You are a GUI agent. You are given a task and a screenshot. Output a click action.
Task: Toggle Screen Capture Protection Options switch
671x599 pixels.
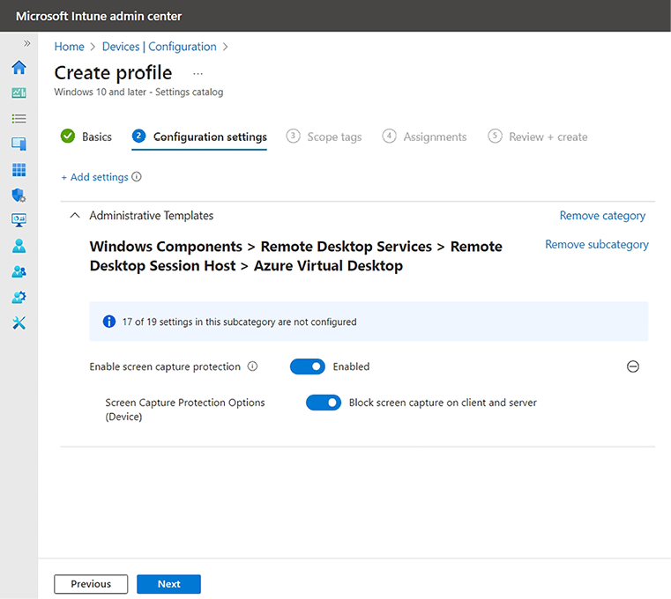pyautogui.click(x=323, y=403)
